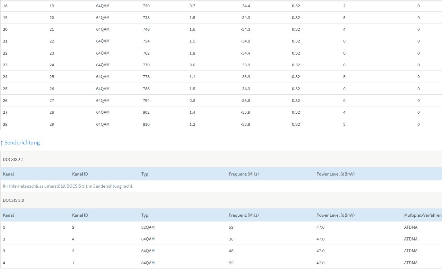Select 32QAM type in upstream channel 1
The width and height of the screenshot is (442, 274).
(x=148, y=227)
